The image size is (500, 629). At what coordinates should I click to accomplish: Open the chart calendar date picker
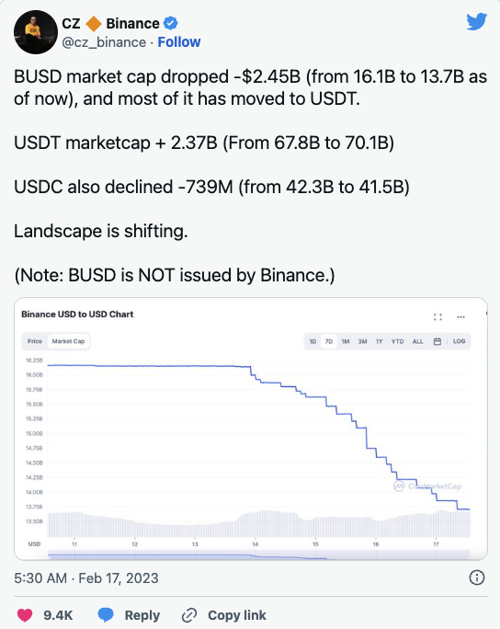point(437,341)
